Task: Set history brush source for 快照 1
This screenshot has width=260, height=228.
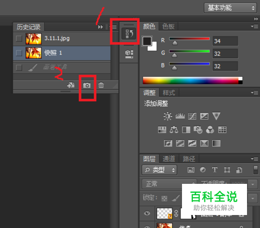Action: pyautogui.click(x=19, y=53)
